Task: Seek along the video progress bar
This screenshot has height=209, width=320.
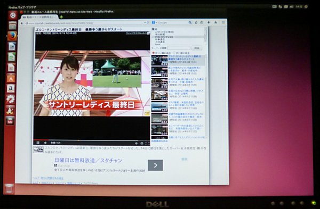Action: click(91, 140)
